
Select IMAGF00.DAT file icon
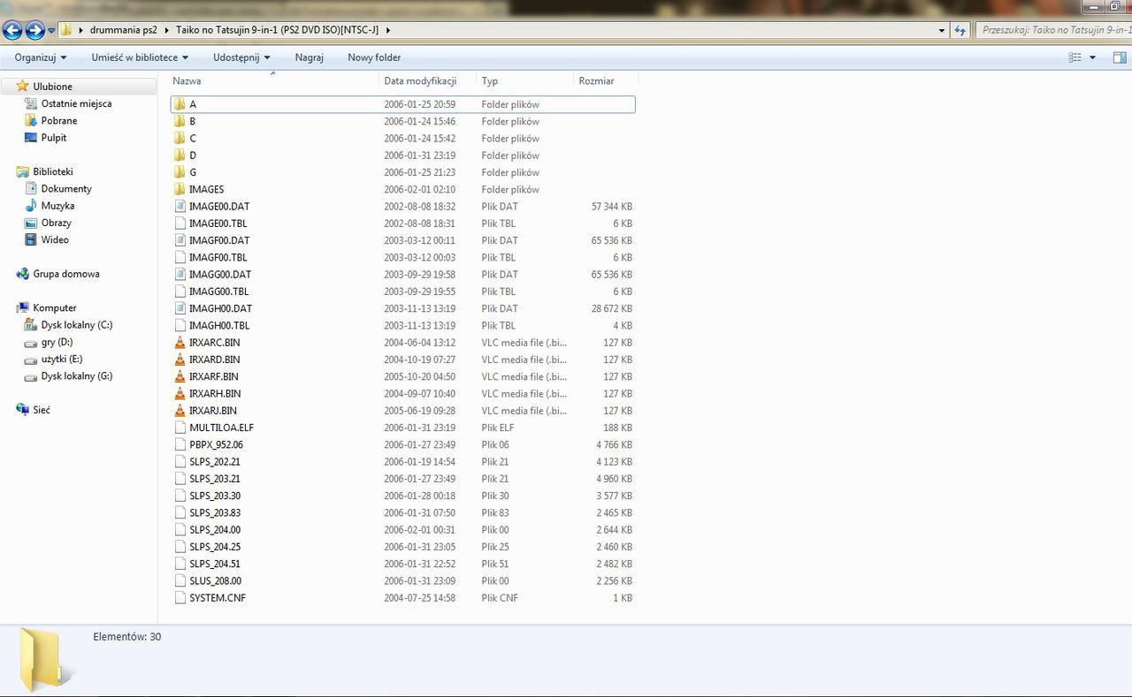[180, 240]
